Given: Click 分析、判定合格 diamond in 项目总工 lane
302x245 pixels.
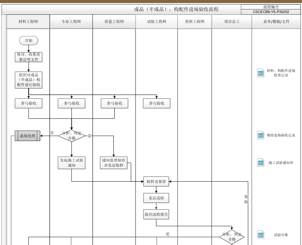Looking at the screenshot, I should coord(232,237).
